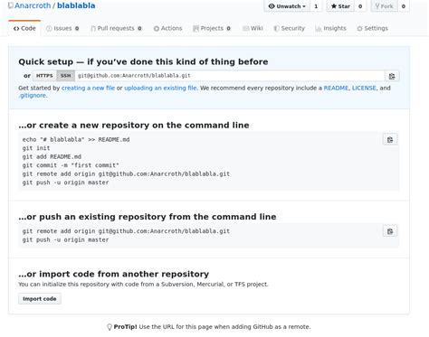View the Security tab
Screen dimensions: 429x337
point(289,28)
